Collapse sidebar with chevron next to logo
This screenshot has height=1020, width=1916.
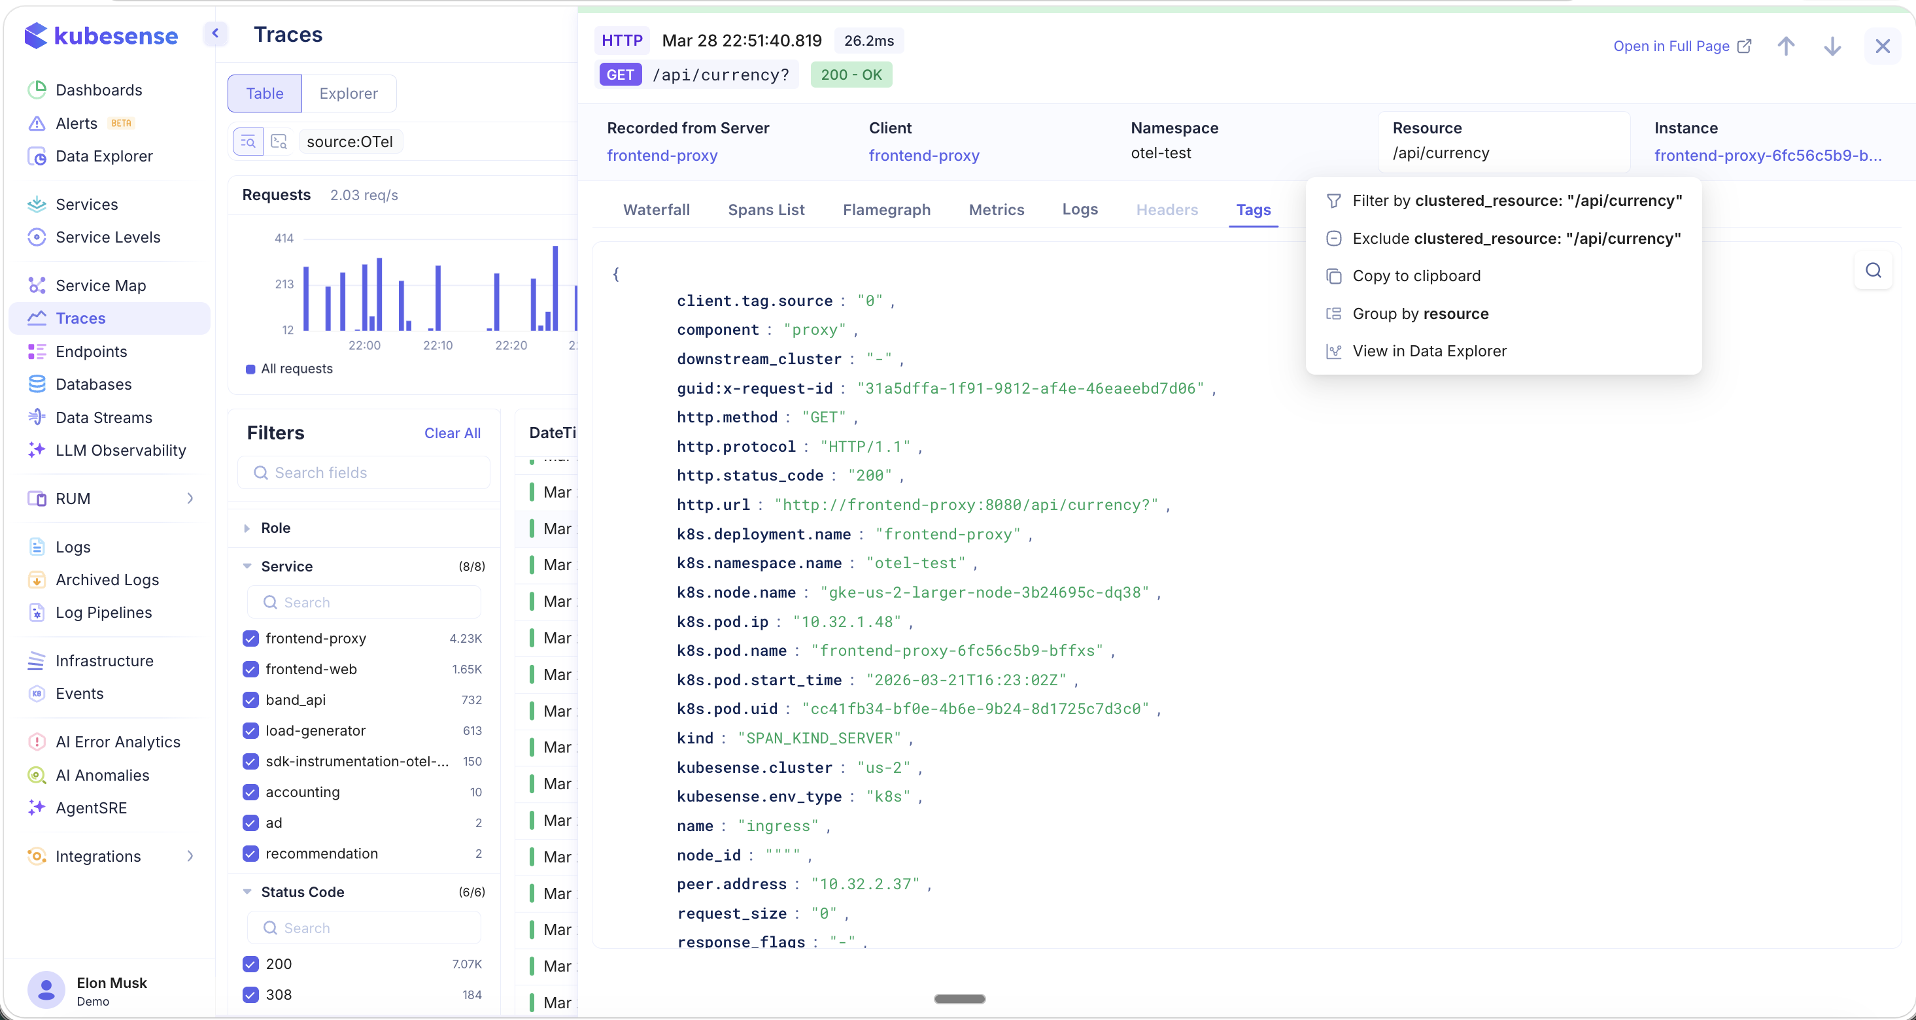point(215,33)
